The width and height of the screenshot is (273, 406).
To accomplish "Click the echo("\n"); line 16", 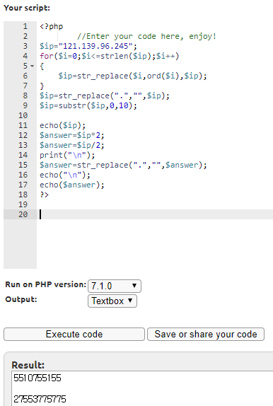I will (65, 175).
